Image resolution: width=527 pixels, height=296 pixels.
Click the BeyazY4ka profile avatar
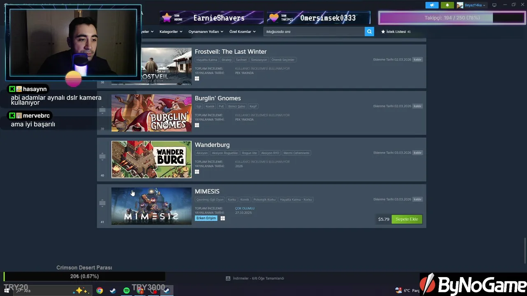460,5
